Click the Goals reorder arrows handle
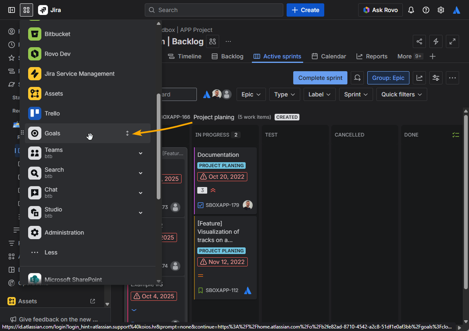The width and height of the screenshot is (469, 331). (127, 133)
